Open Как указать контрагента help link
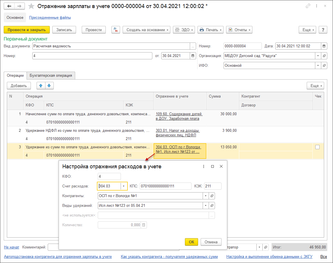 click(x=169, y=256)
